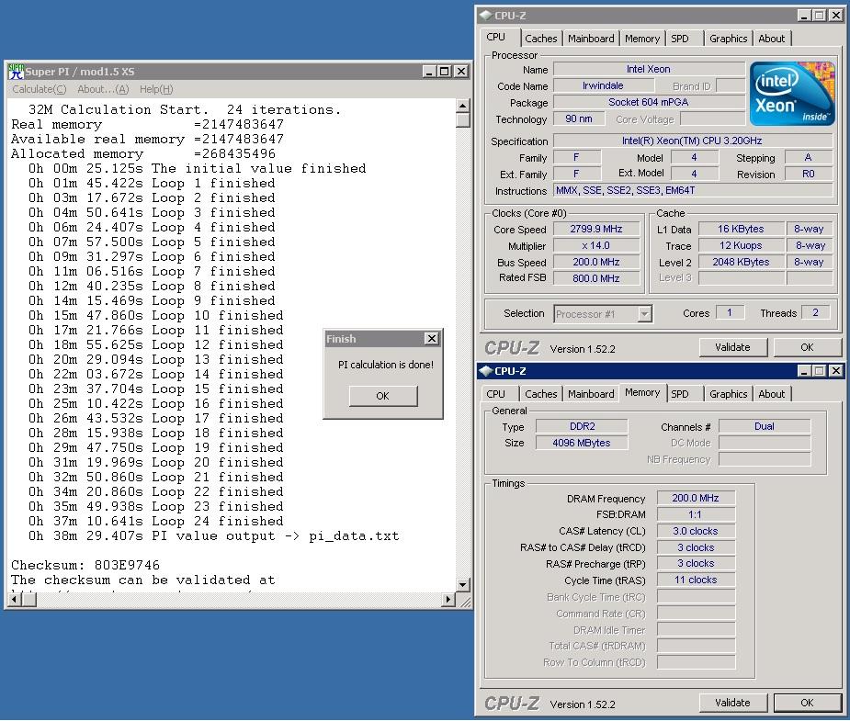Open the Calculate(C) menu
This screenshot has width=850, height=721.
39,89
